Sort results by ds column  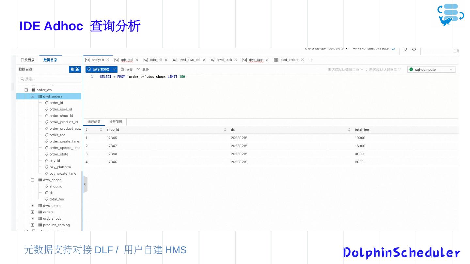[x=349, y=130]
